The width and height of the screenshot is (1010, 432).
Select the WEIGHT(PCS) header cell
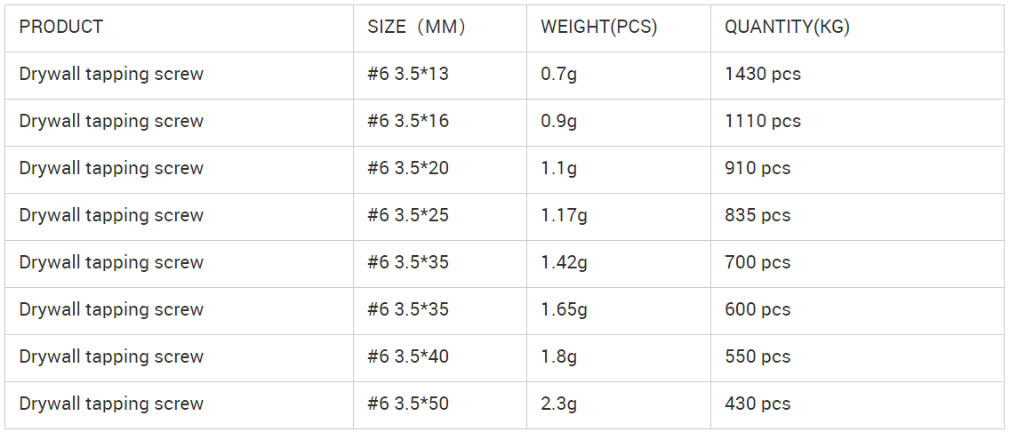(x=598, y=27)
